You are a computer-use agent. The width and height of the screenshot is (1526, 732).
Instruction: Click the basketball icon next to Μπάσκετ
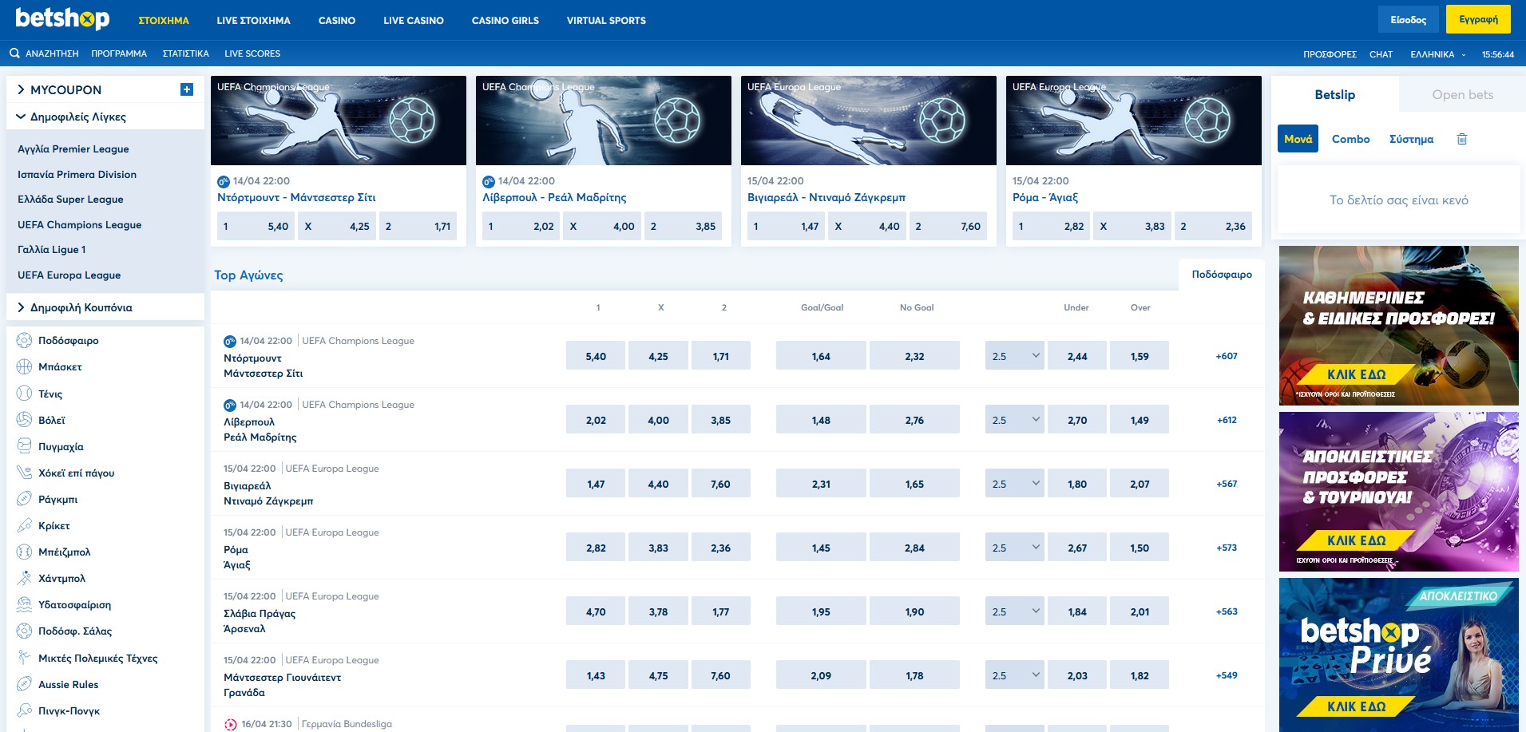tap(24, 366)
